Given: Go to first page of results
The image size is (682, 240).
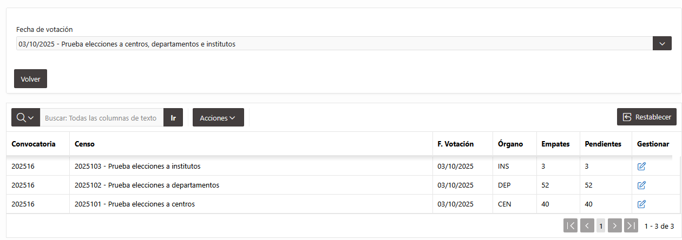Looking at the screenshot, I should 570,225.
